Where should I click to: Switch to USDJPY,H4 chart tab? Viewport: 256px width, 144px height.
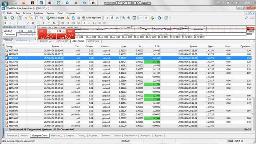(x=94, y=41)
